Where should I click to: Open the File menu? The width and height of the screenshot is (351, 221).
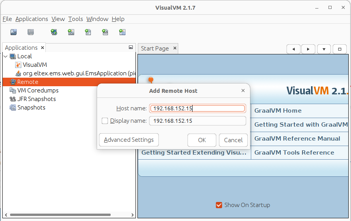click(7, 19)
